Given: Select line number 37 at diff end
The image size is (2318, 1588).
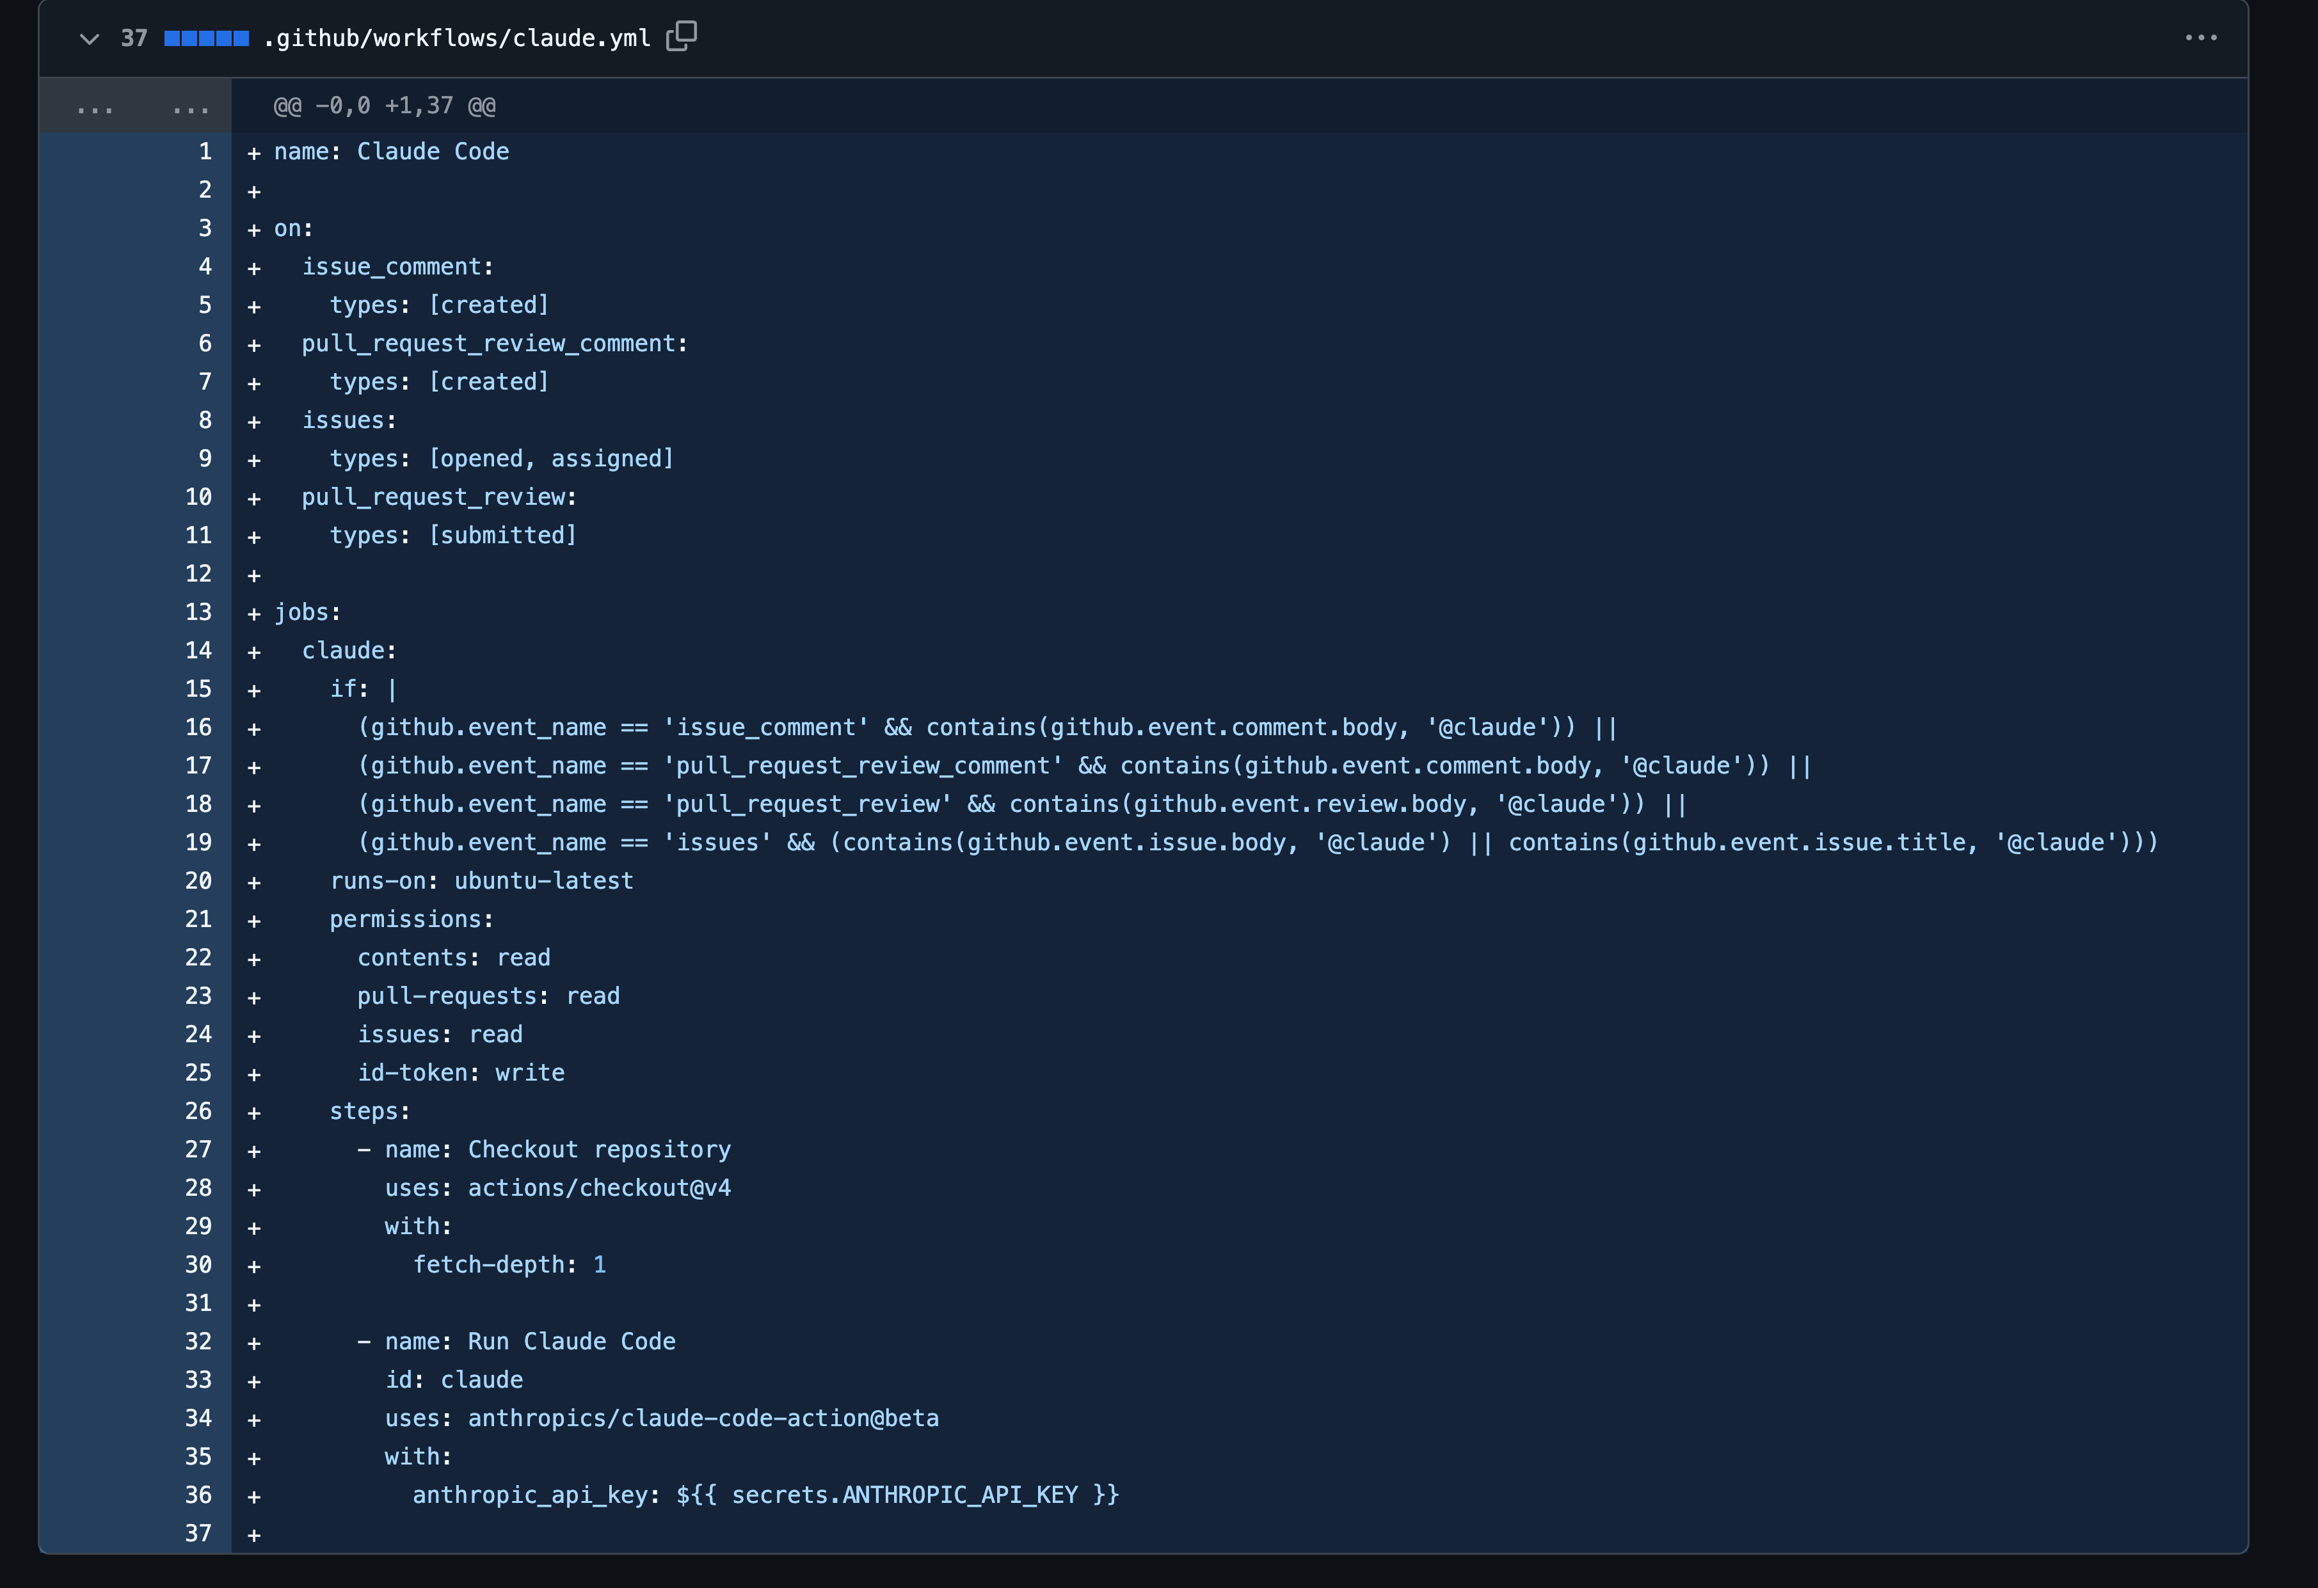Looking at the screenshot, I should (198, 1533).
